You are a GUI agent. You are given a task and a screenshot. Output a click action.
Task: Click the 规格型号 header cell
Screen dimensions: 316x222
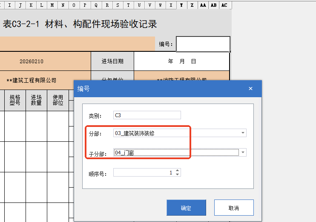(x=15, y=100)
